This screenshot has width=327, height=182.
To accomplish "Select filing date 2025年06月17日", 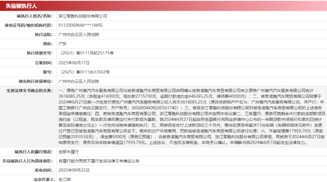I will click(74, 63).
